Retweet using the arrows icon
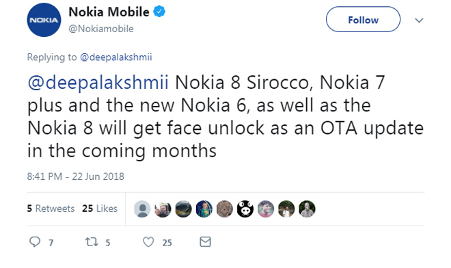The height and width of the screenshot is (268, 451). [92, 242]
